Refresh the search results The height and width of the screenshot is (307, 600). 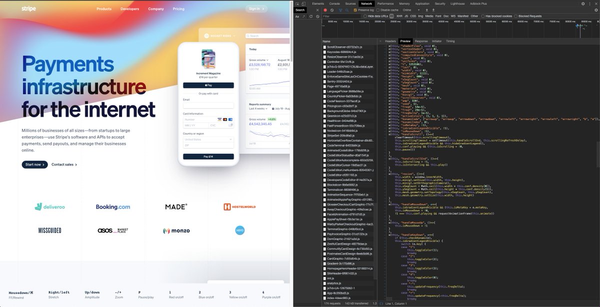[x=310, y=16]
